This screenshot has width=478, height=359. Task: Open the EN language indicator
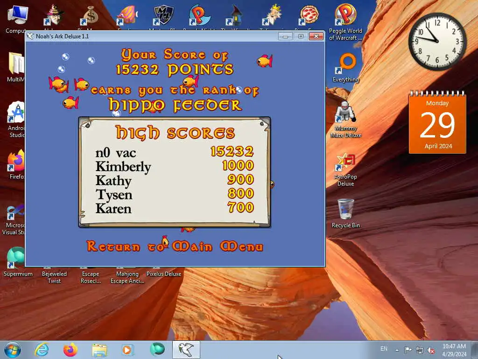[384, 349]
